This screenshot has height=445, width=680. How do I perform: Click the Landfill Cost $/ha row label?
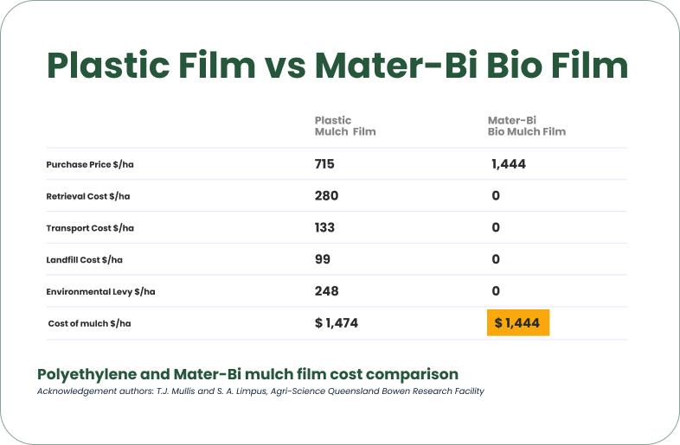86,259
